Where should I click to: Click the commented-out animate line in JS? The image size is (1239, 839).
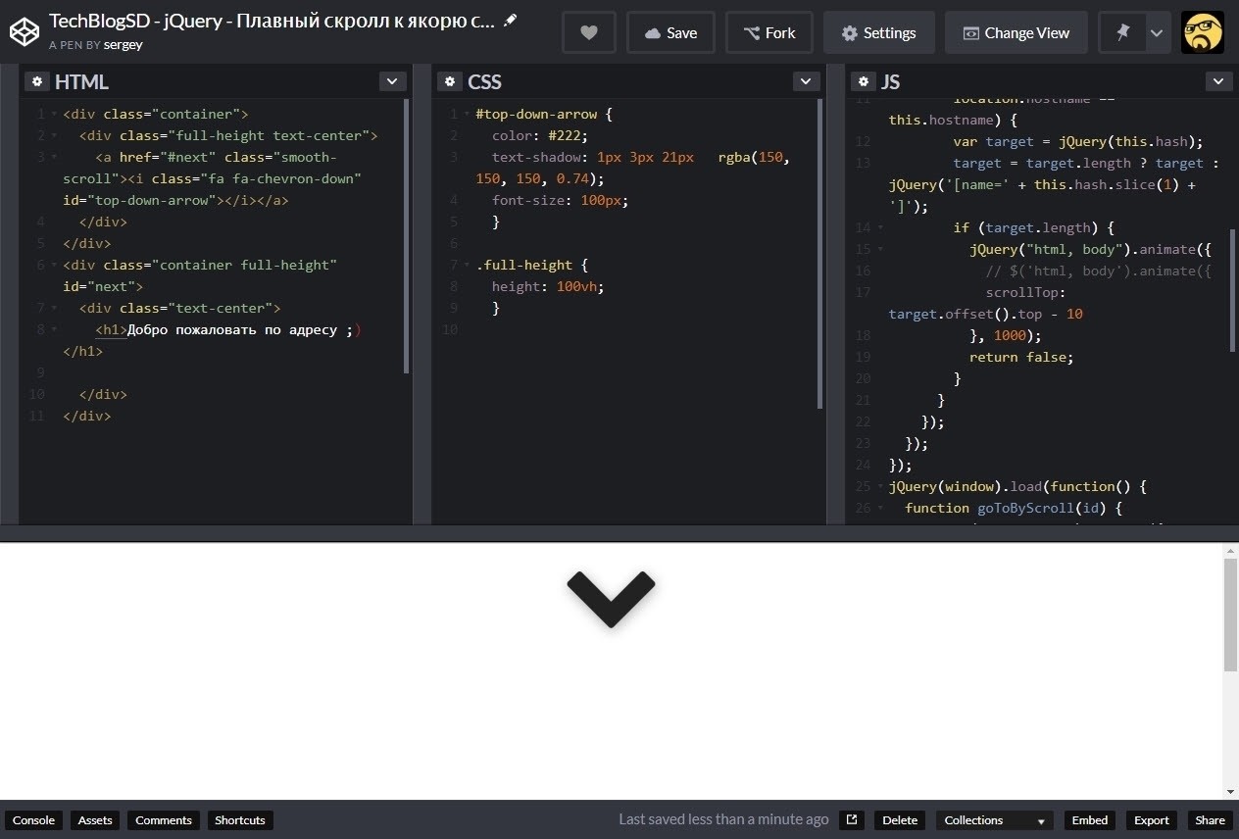tap(1099, 271)
